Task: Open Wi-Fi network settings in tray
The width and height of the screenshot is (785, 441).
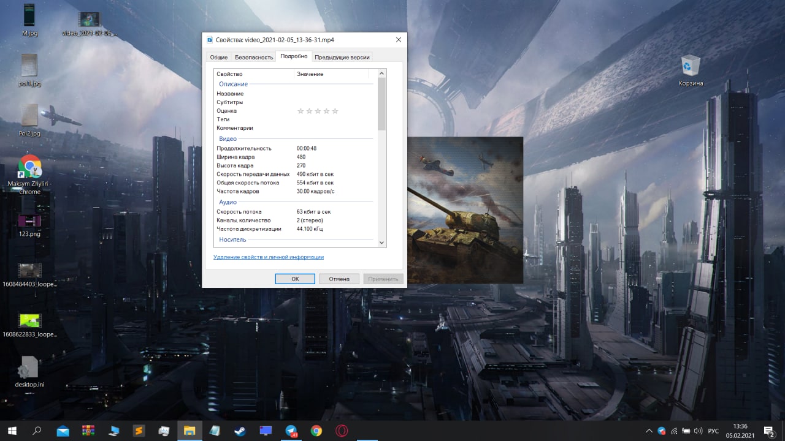Action: point(674,431)
